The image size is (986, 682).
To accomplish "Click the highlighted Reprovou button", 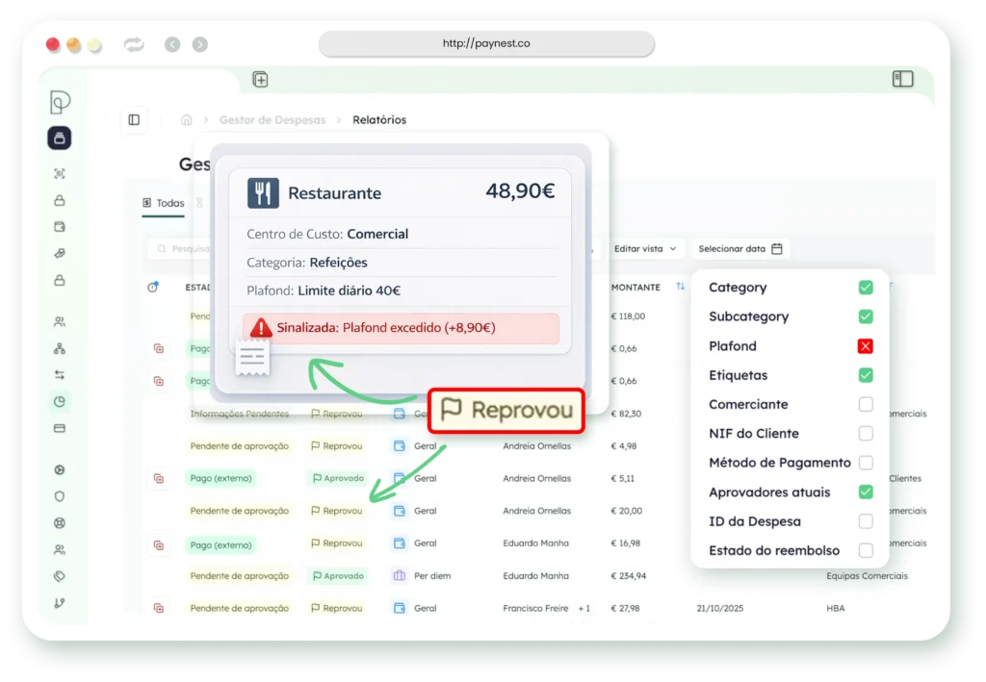I will [506, 411].
